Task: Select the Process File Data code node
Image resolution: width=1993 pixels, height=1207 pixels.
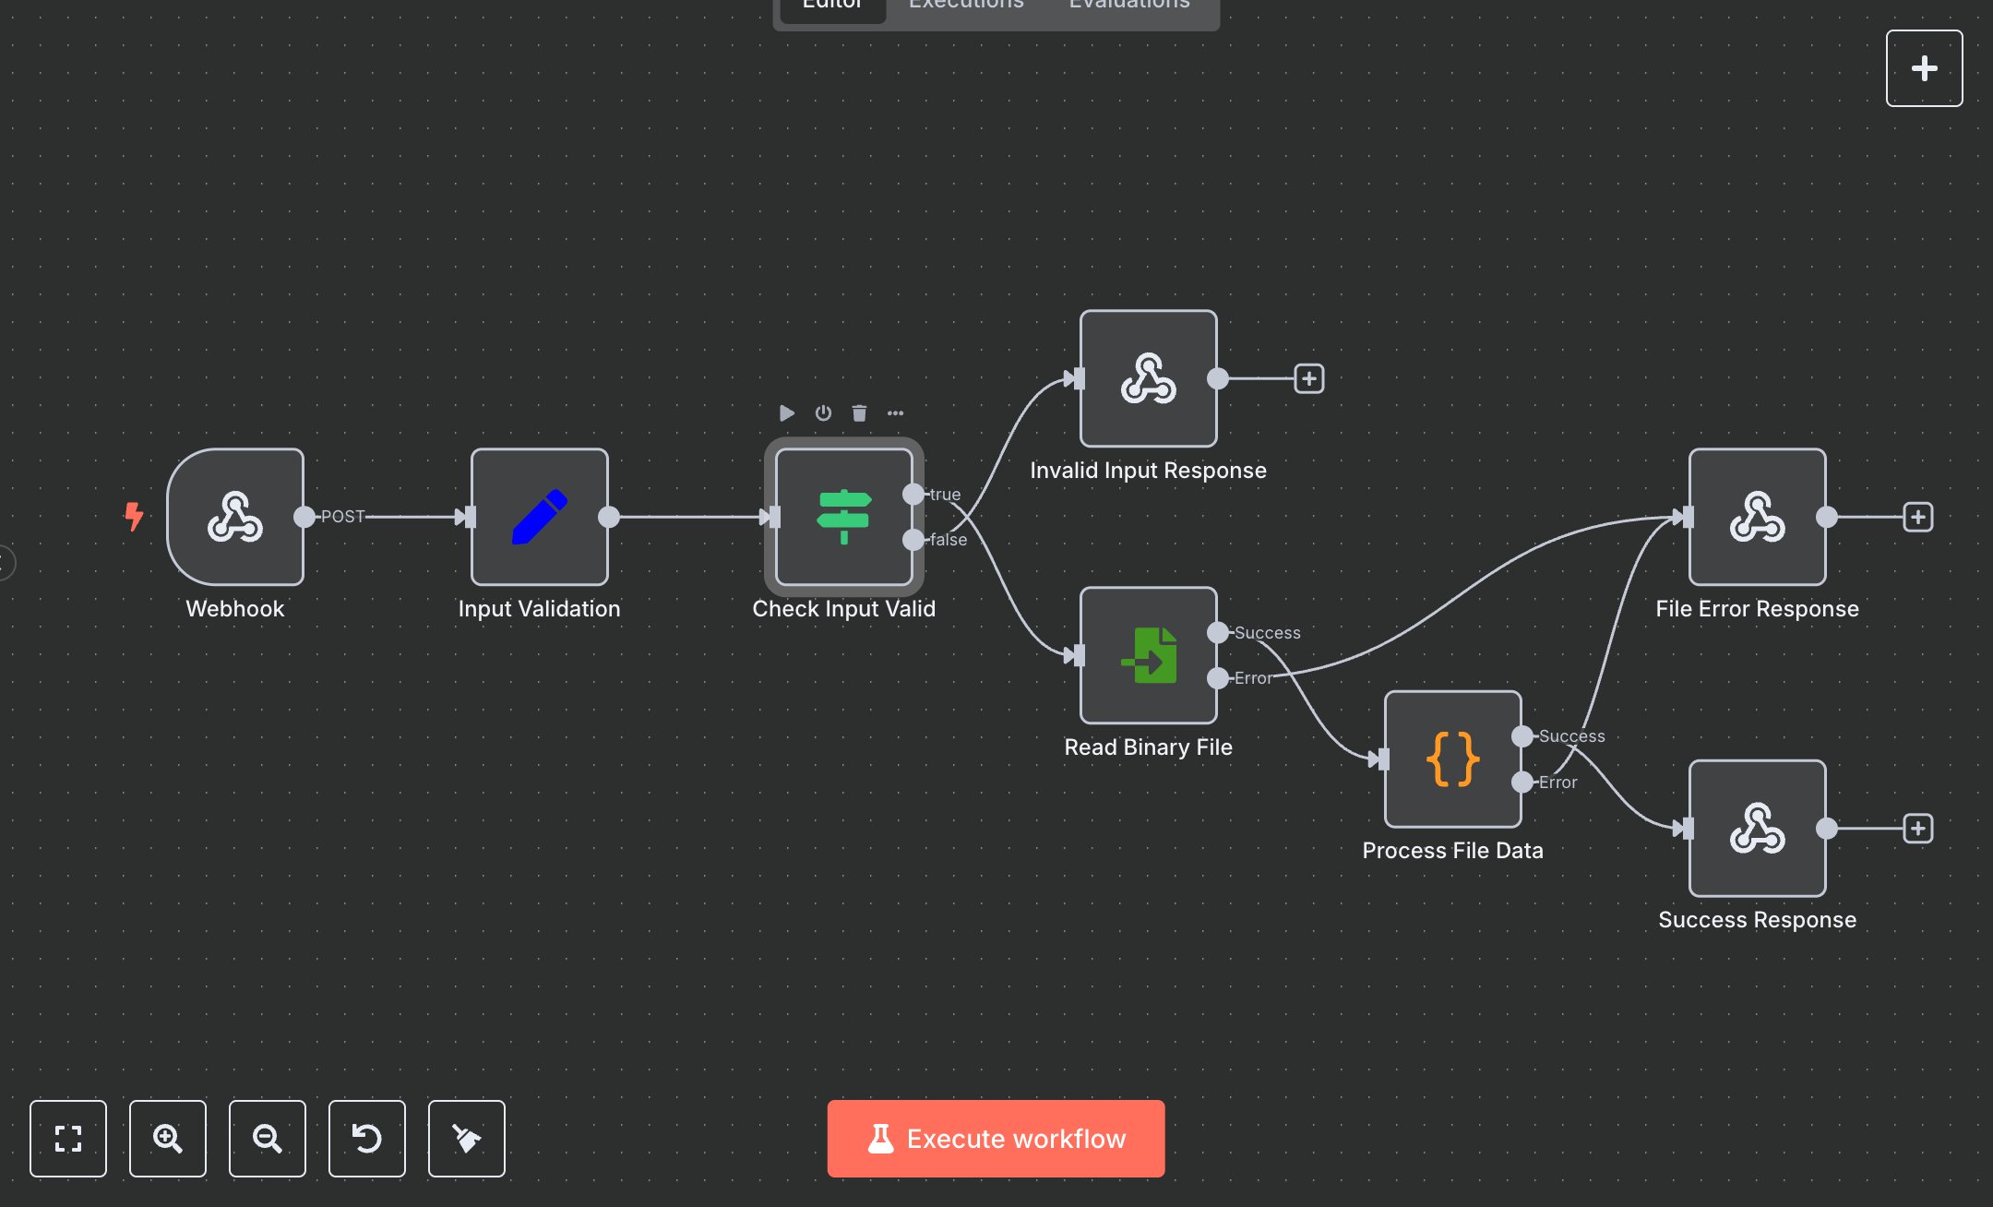Action: coord(1451,759)
